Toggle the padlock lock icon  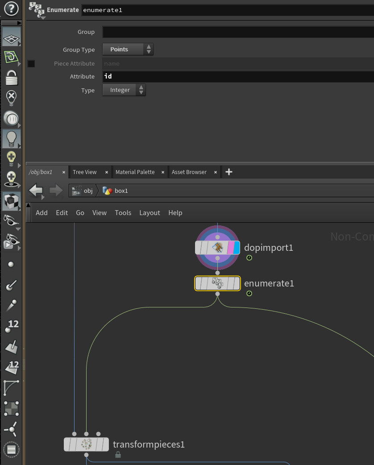tap(11, 78)
